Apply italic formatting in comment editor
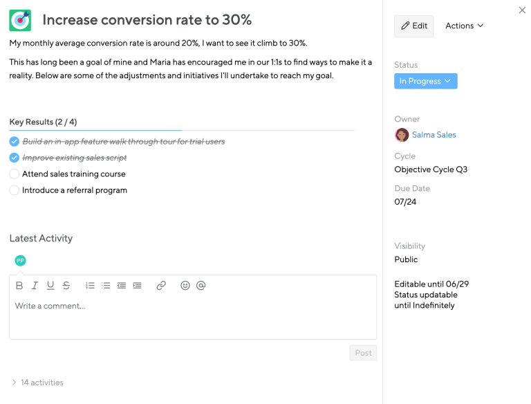 click(x=35, y=286)
